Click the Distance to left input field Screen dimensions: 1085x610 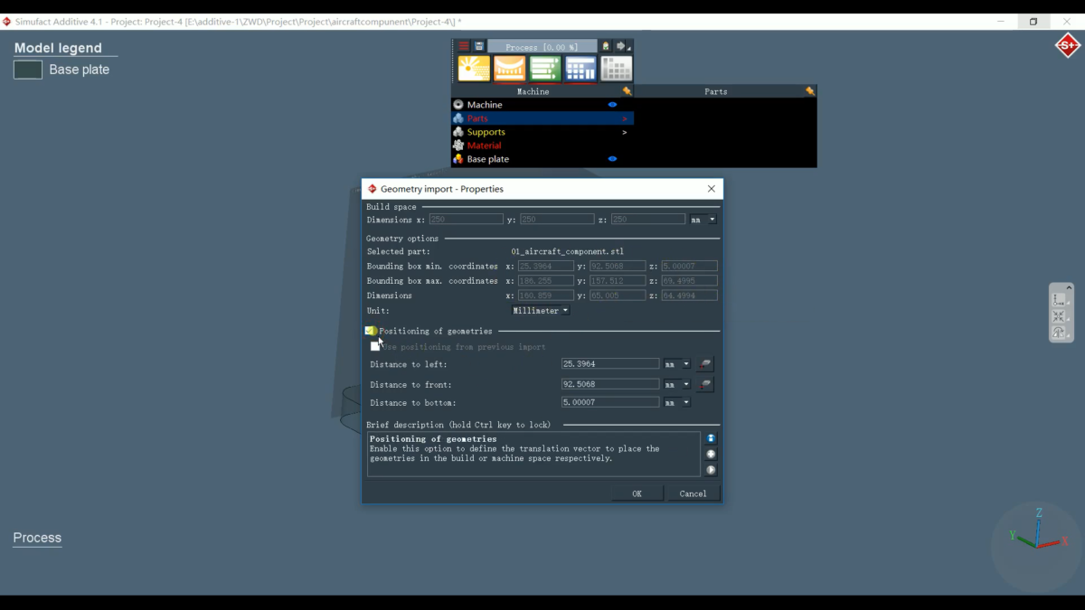(x=610, y=364)
